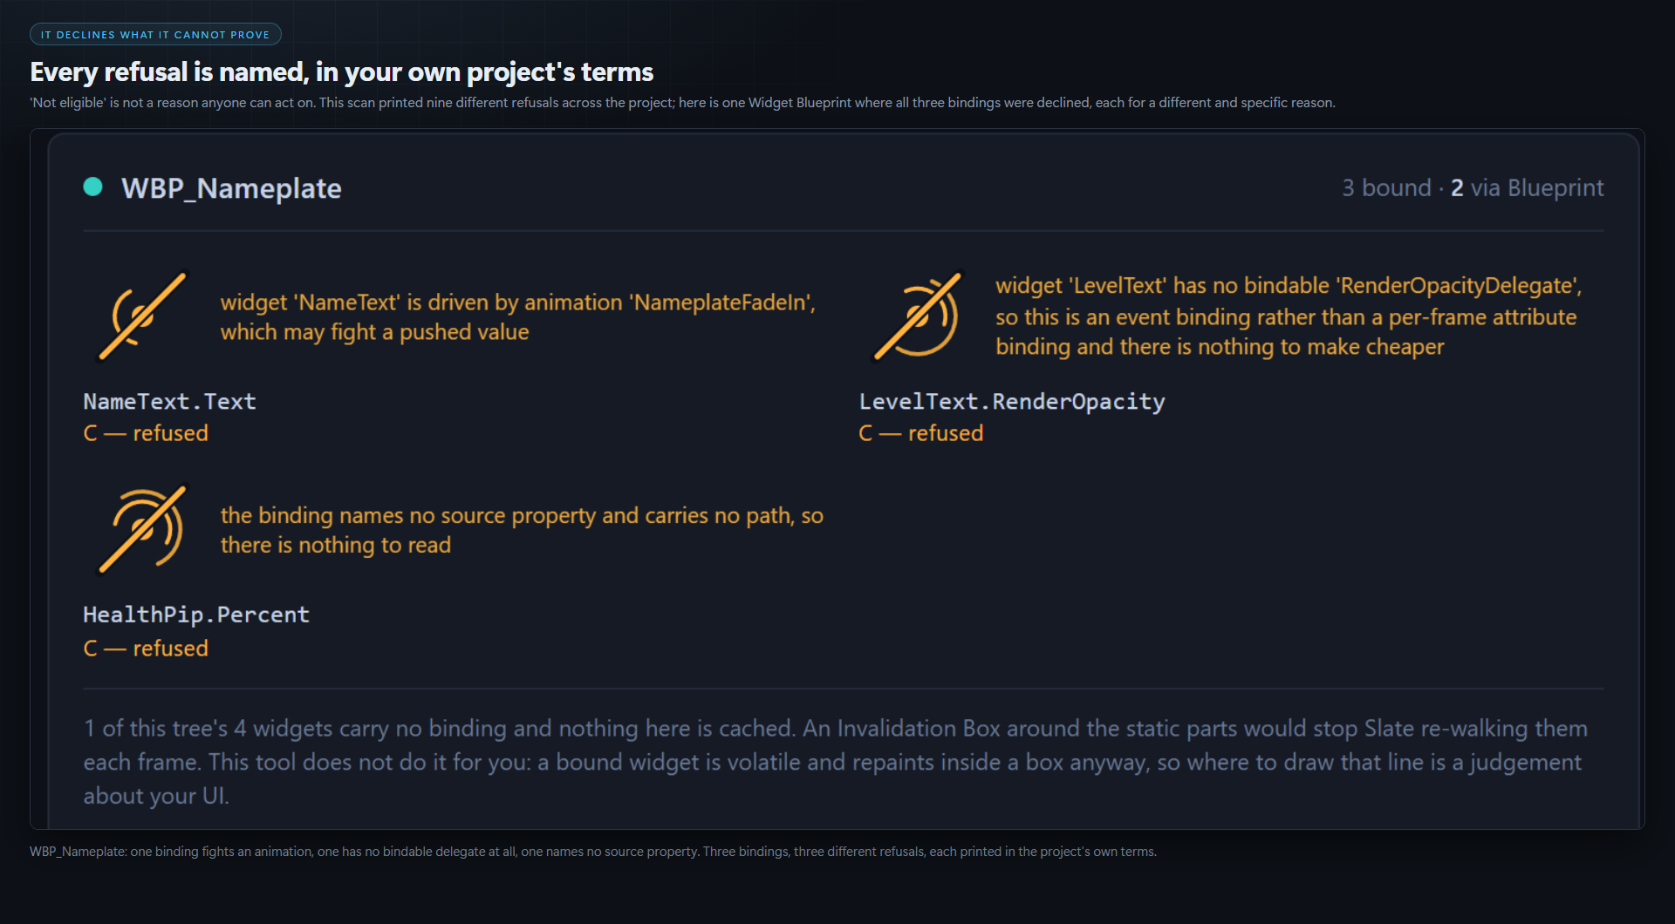Screen dimensions: 1675x924
Task: Click the '3 bound · 2 via Blueprint' summary
Action: [1473, 187]
